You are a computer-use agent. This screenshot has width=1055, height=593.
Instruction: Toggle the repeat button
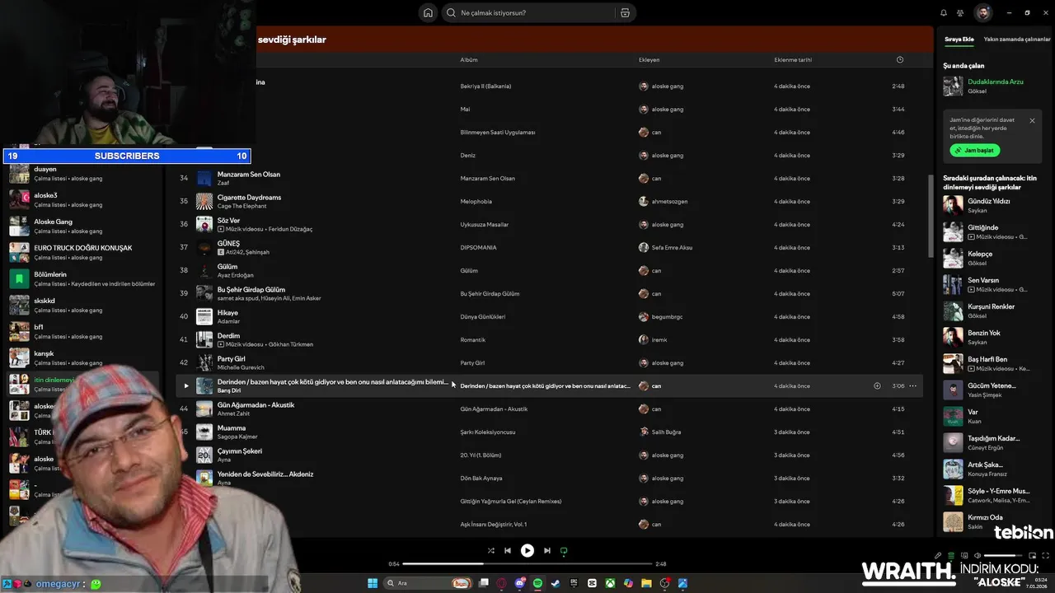point(564,550)
